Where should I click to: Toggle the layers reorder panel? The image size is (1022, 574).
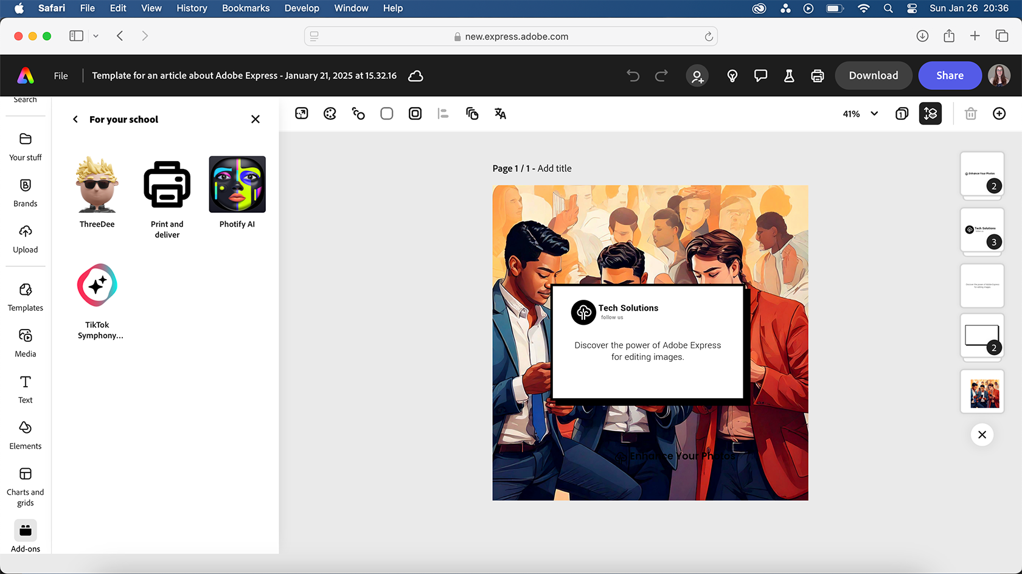[930, 113]
